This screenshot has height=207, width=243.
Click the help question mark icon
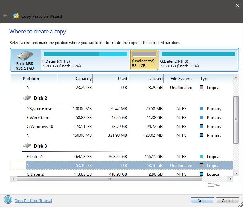pyautogui.click(x=8, y=200)
